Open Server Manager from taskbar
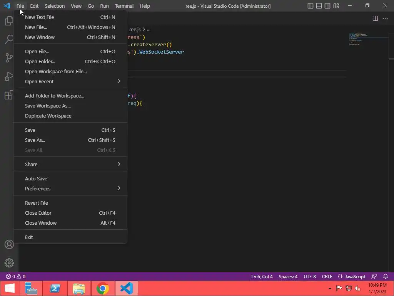Image resolution: width=394 pixels, height=296 pixels. (31, 288)
